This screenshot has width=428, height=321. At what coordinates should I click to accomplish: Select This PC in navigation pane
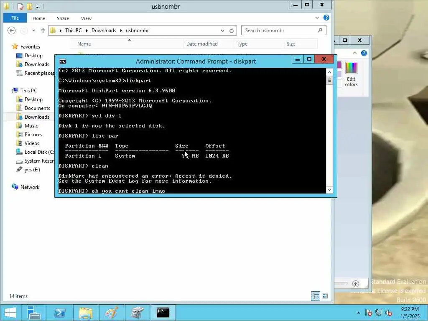coord(28,91)
